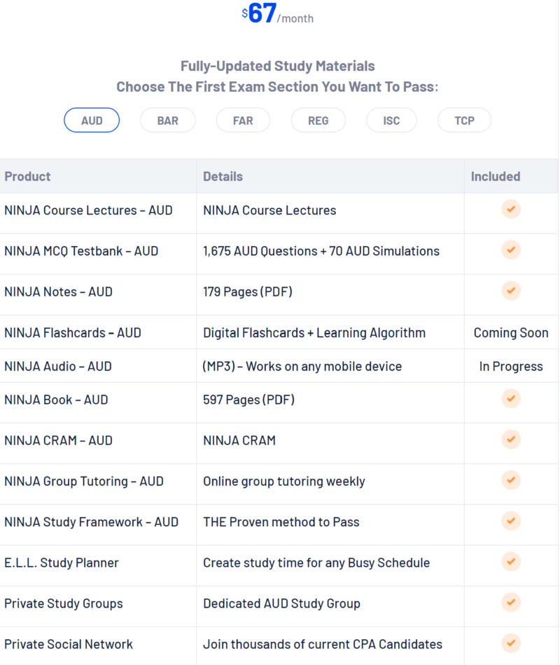Click 'Online group tutoring weekly' details

pyautogui.click(x=284, y=481)
